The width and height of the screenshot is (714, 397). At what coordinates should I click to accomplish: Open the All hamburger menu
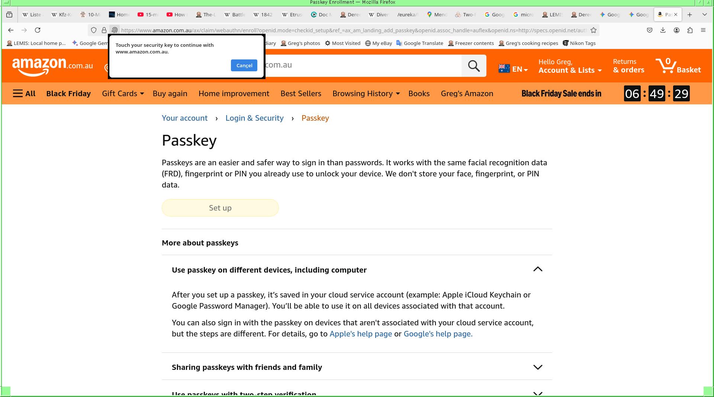(24, 94)
